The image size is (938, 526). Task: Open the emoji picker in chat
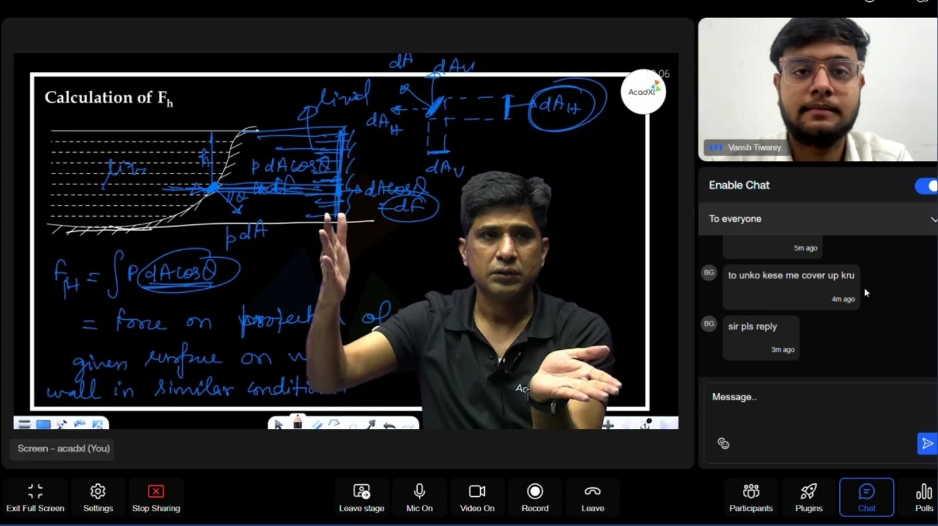(723, 443)
